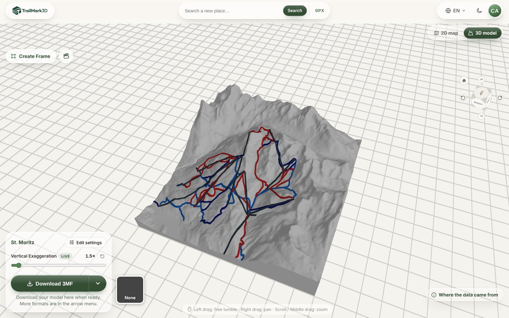The width and height of the screenshot is (509, 318).
Task: Rotate the view clockwise
Action: click(500, 98)
